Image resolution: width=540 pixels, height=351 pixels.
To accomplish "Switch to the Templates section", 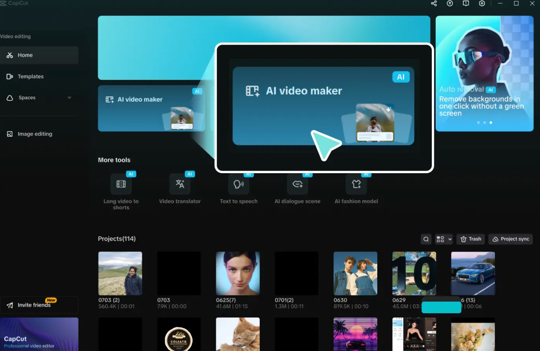I will (30, 76).
